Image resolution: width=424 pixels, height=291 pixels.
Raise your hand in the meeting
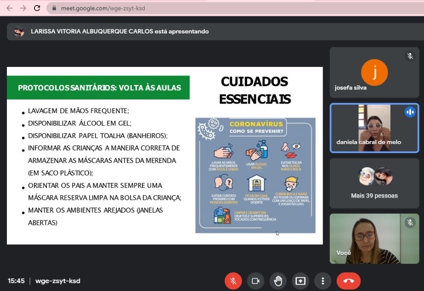278,281
